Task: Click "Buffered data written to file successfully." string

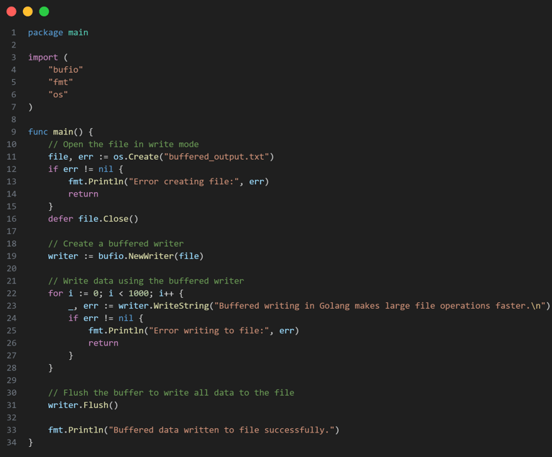Action: click(x=221, y=430)
